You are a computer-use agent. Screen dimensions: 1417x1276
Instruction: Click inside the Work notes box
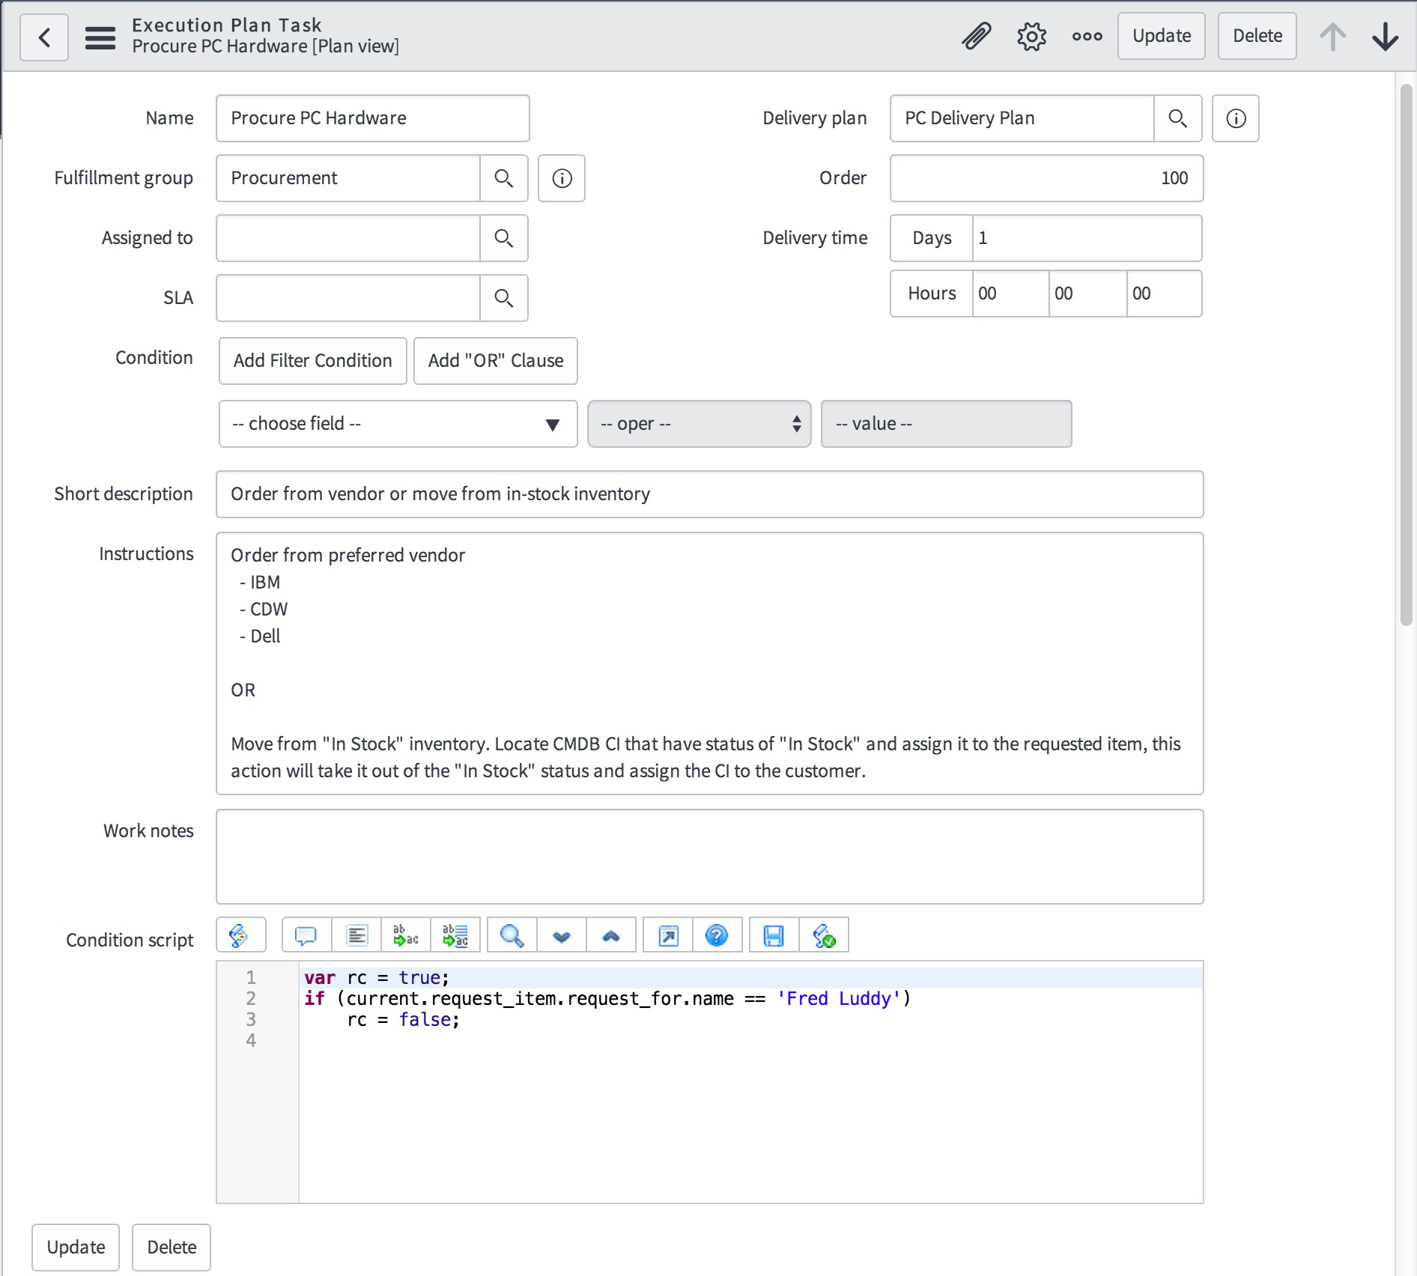tap(709, 857)
